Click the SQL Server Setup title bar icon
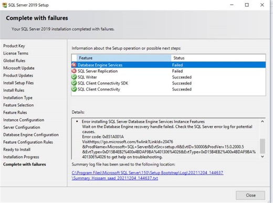The width and height of the screenshot is (273, 203). [4, 5]
